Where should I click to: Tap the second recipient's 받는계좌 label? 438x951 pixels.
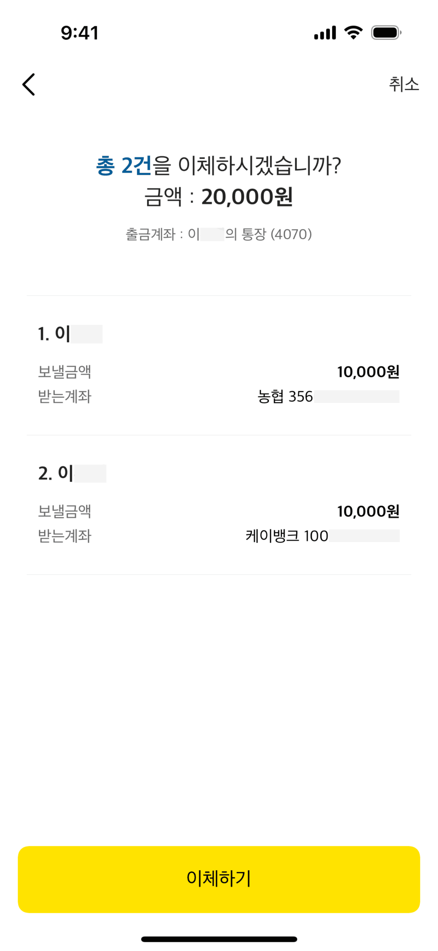coord(65,536)
